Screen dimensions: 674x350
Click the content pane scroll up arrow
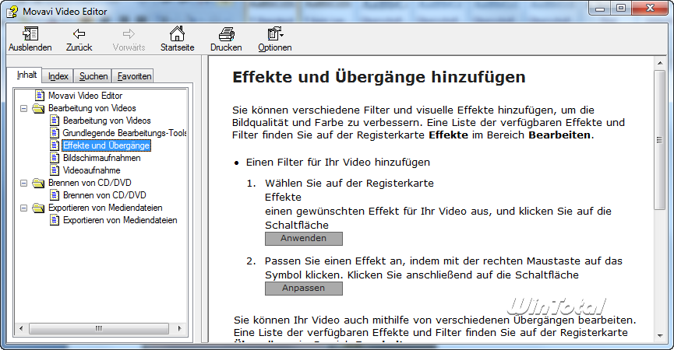[660, 64]
